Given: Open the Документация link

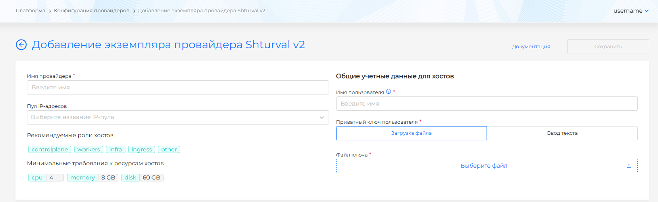Looking at the screenshot, I should pyautogui.click(x=531, y=46).
